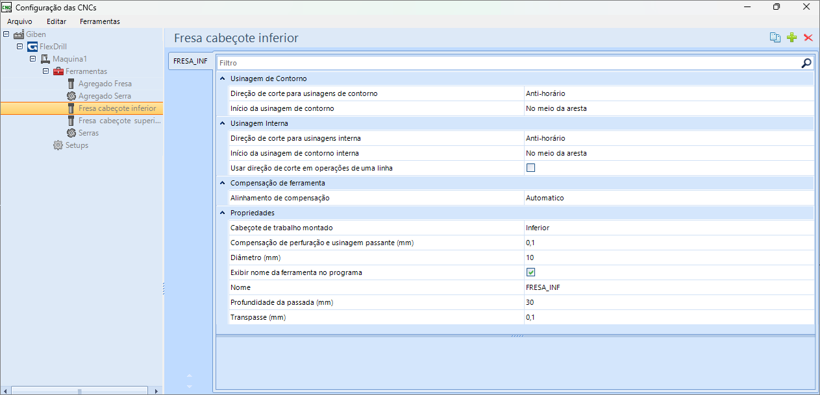Screen dimensions: 820x395
Task: Select Agregado Serra gear icon in tree
Action: (71, 96)
